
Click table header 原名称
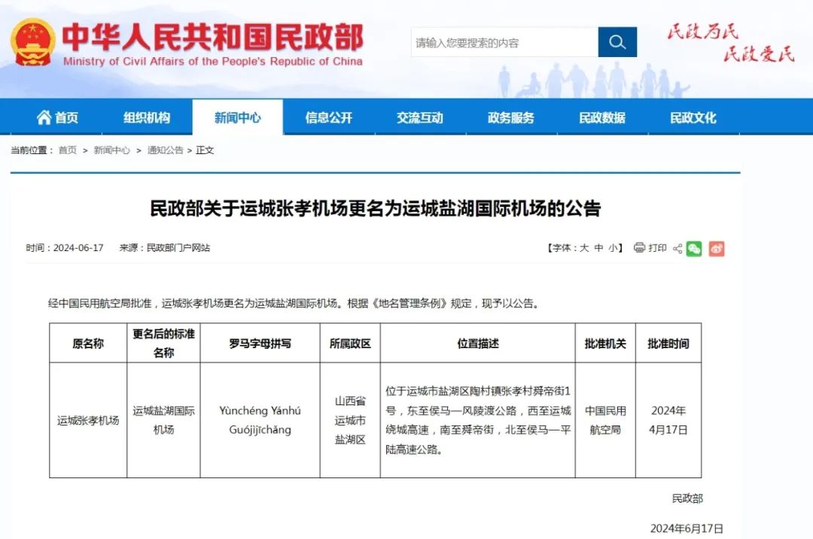coord(88,344)
